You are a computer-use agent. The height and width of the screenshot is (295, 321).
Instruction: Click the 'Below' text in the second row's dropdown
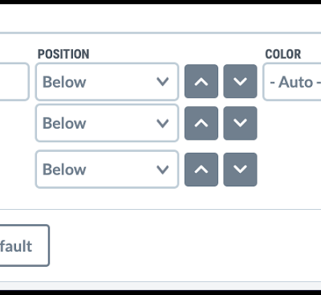(64, 123)
